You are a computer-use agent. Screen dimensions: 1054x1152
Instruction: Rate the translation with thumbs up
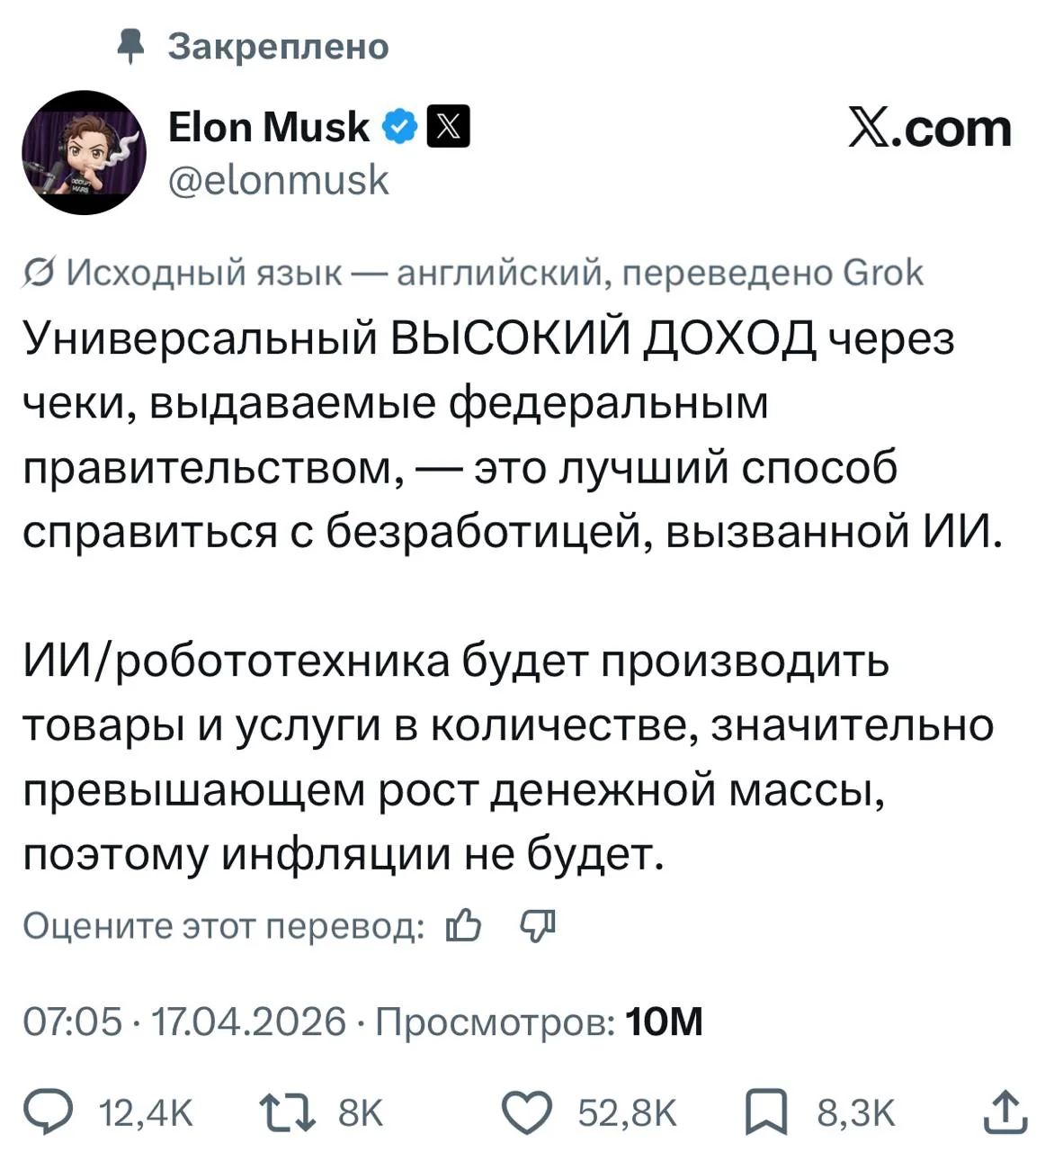pyautogui.click(x=465, y=925)
